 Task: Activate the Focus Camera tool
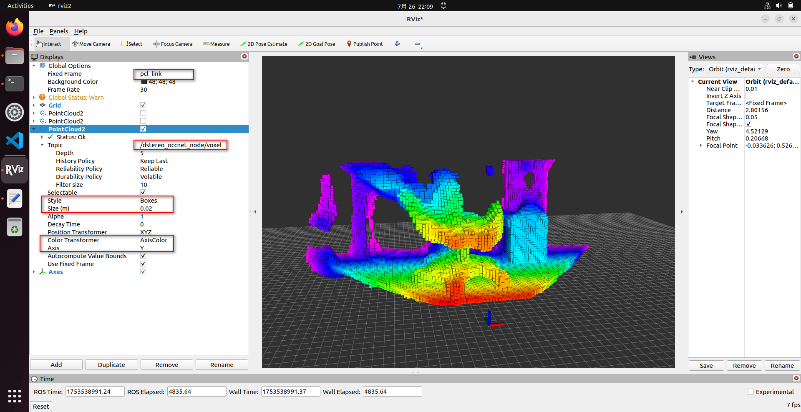(173, 44)
